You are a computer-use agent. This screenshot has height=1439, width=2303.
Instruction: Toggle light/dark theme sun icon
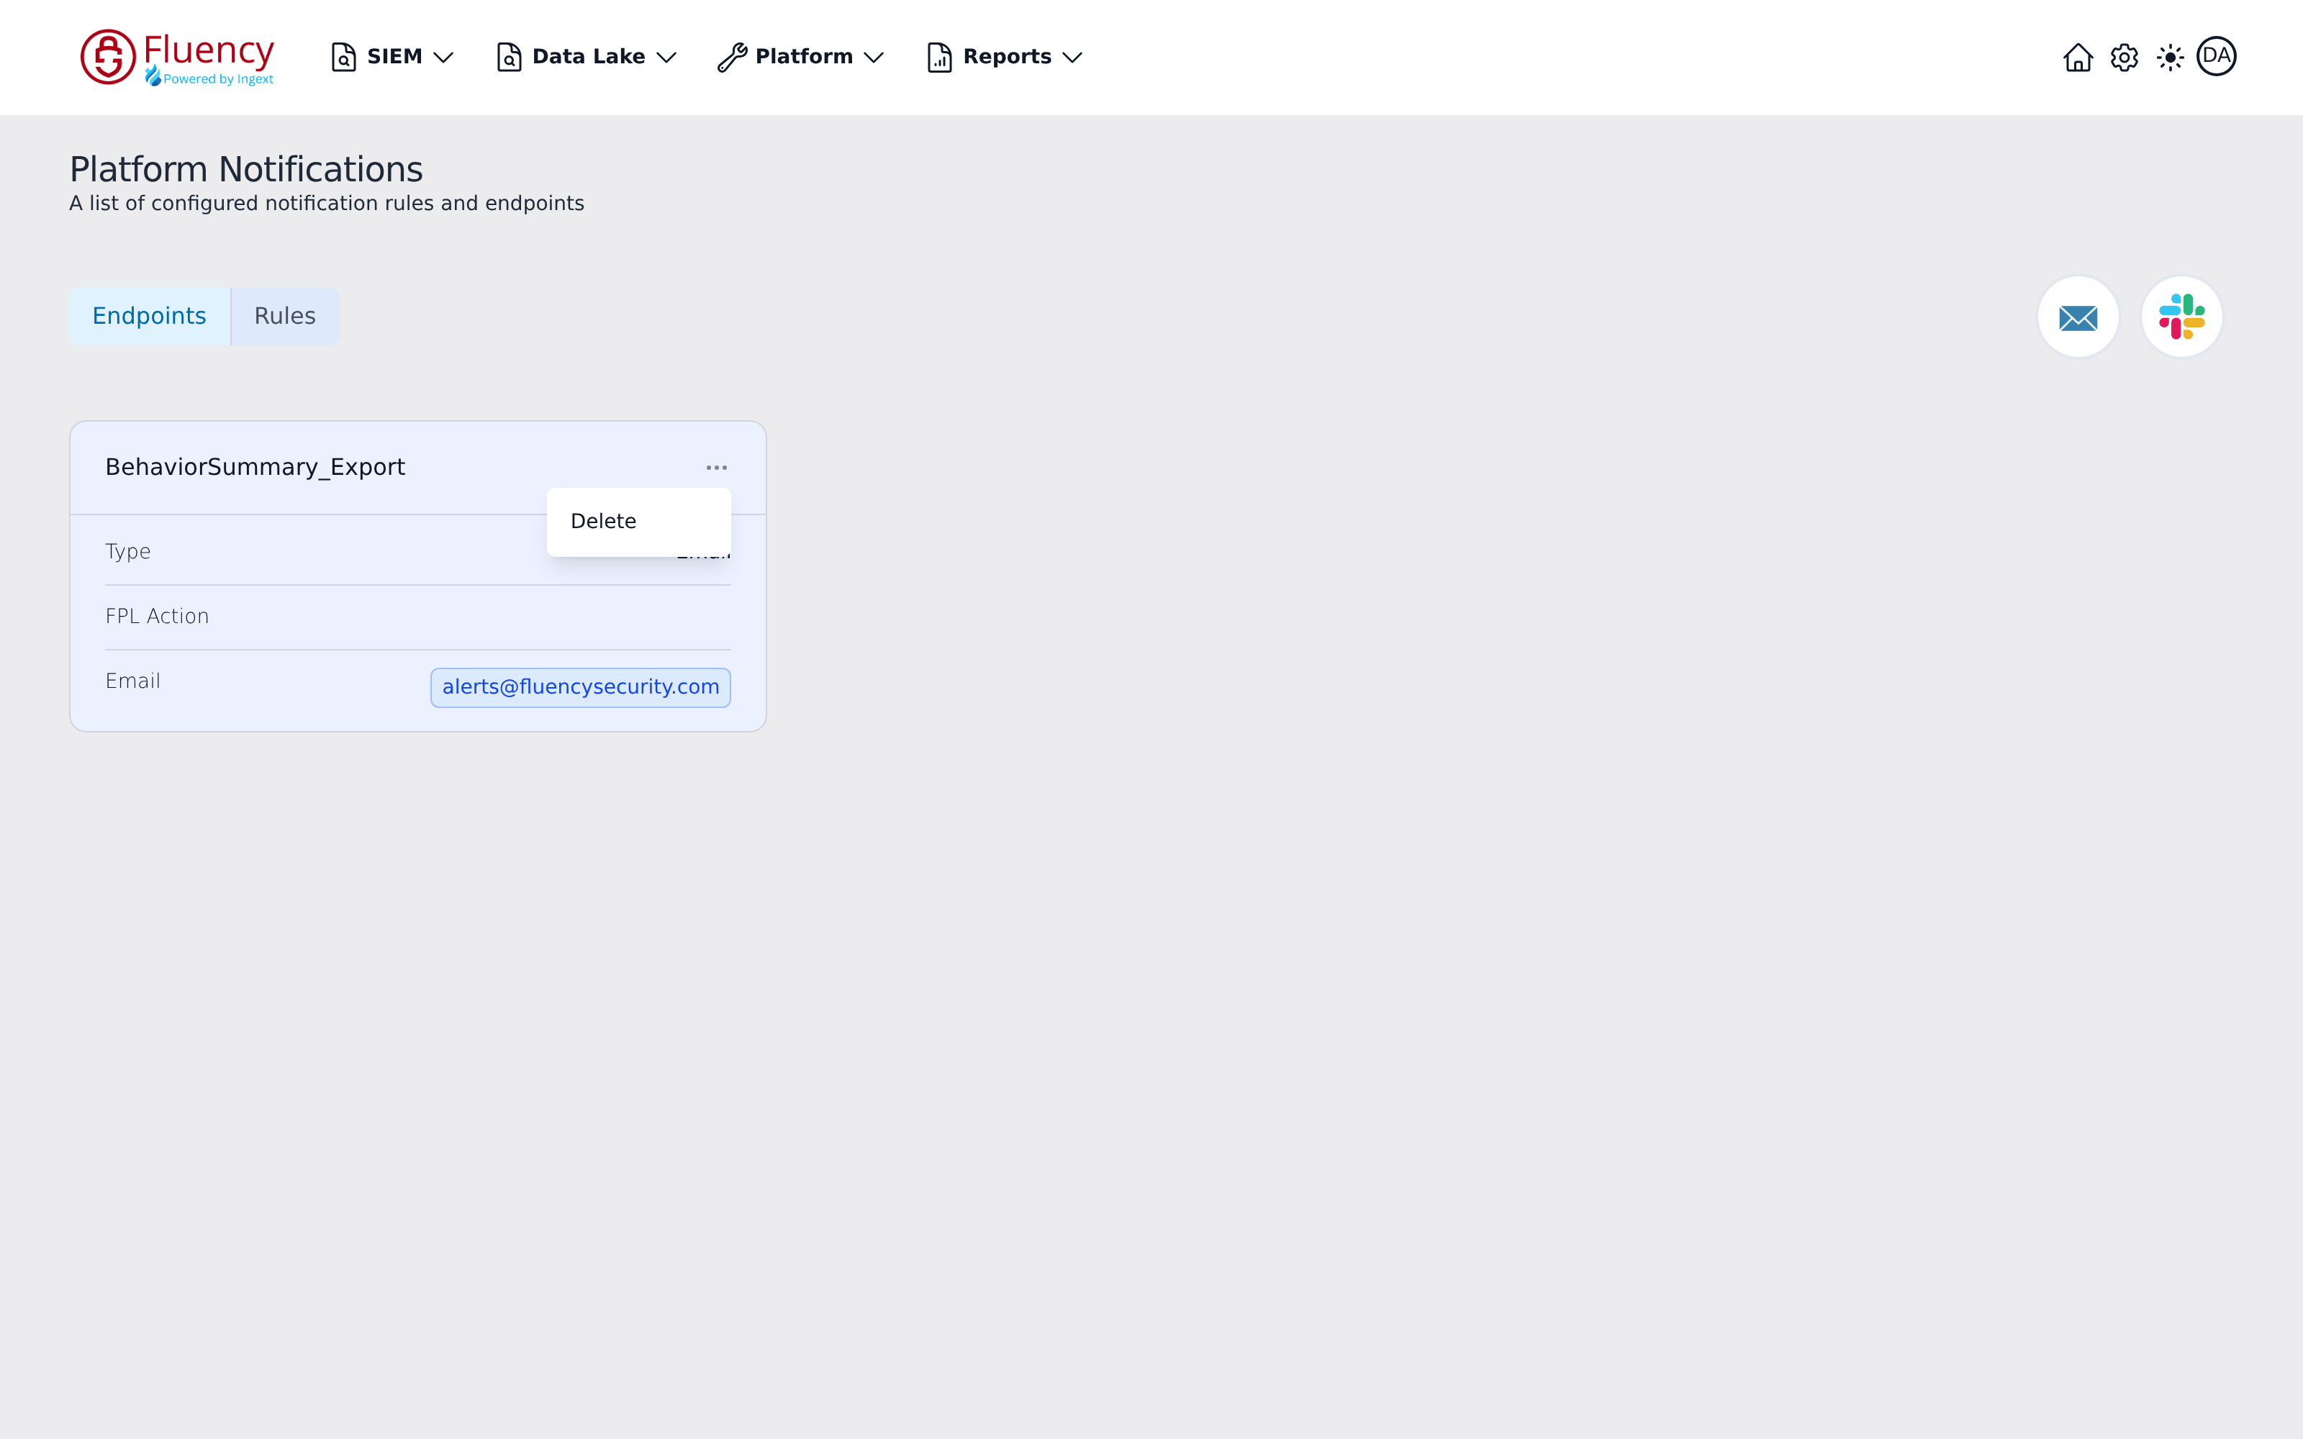(2170, 57)
